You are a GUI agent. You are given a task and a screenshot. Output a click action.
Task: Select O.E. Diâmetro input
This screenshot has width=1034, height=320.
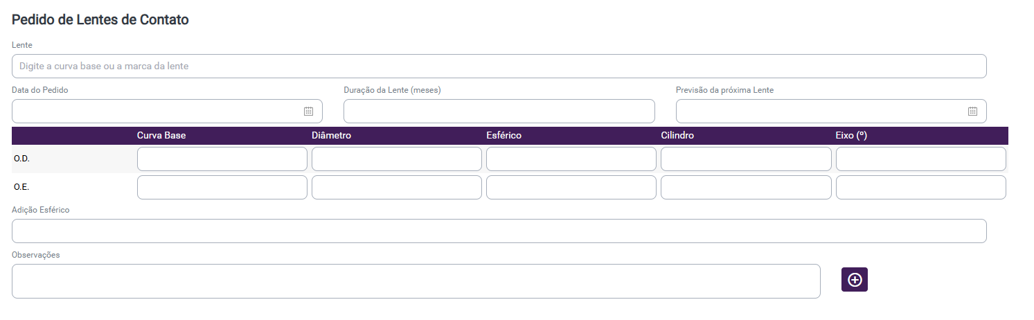pos(396,187)
